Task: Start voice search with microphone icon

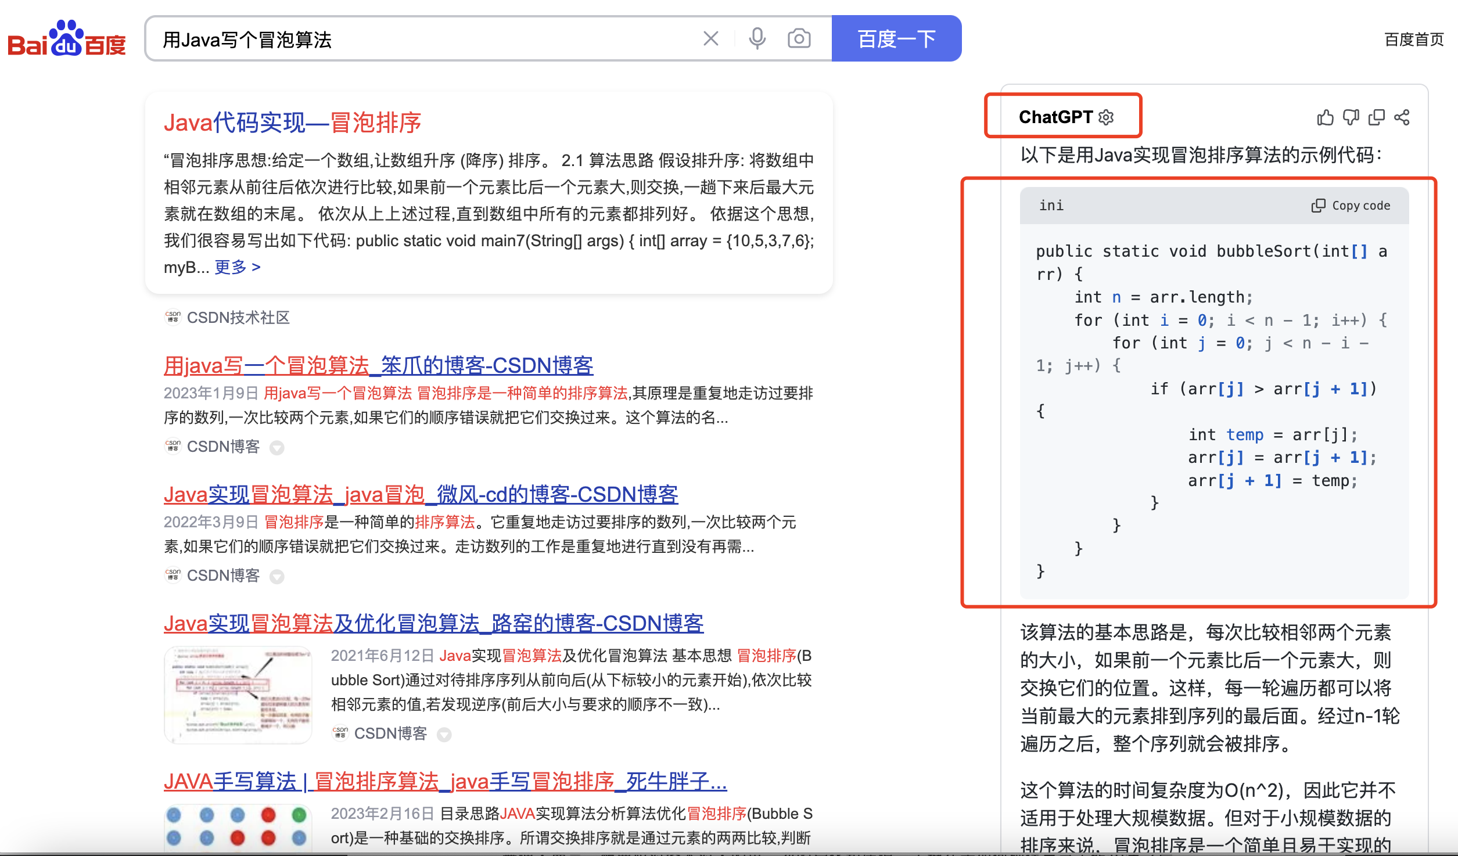Action: 757,39
